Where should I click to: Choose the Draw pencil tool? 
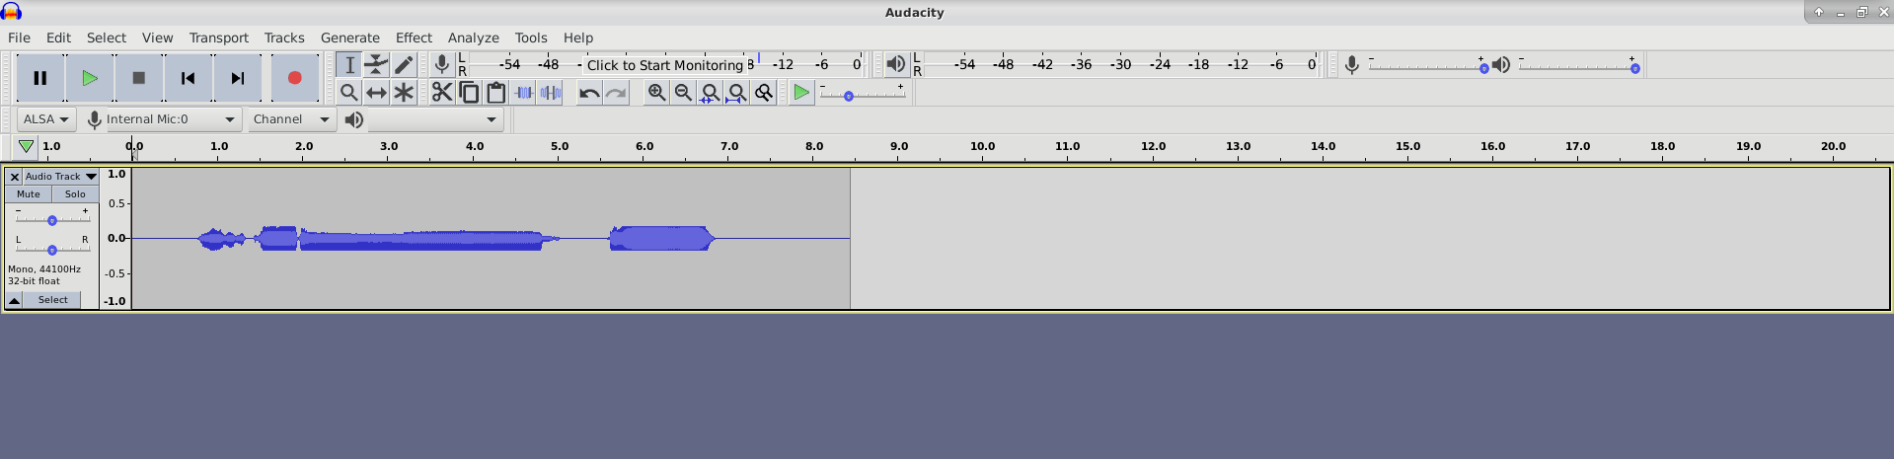[x=404, y=65]
